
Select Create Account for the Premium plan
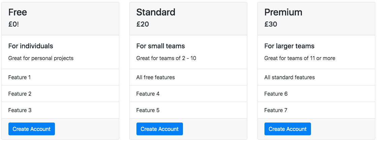click(287, 129)
